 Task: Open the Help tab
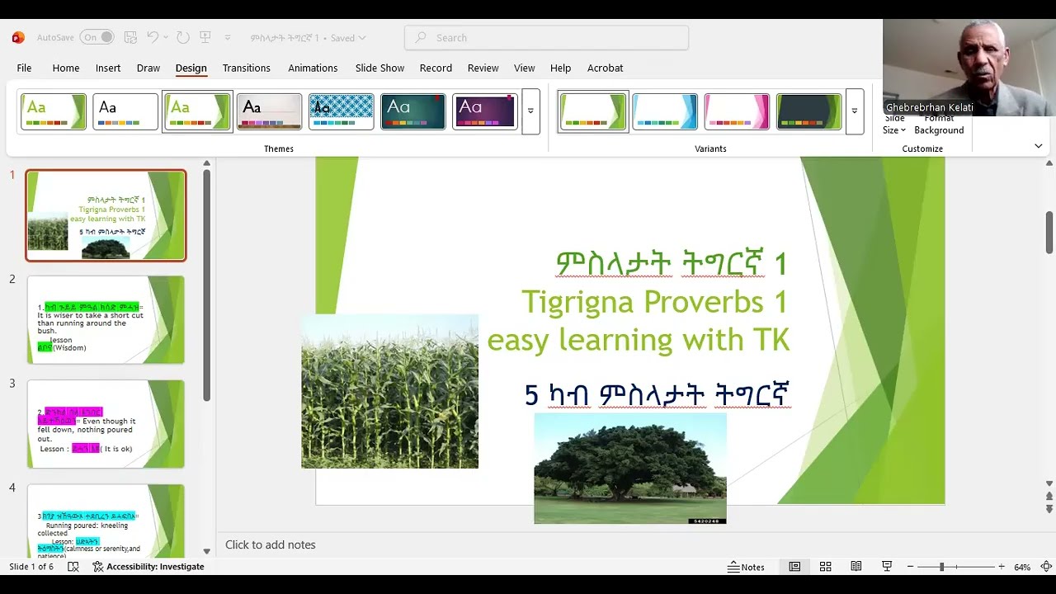[x=560, y=68]
